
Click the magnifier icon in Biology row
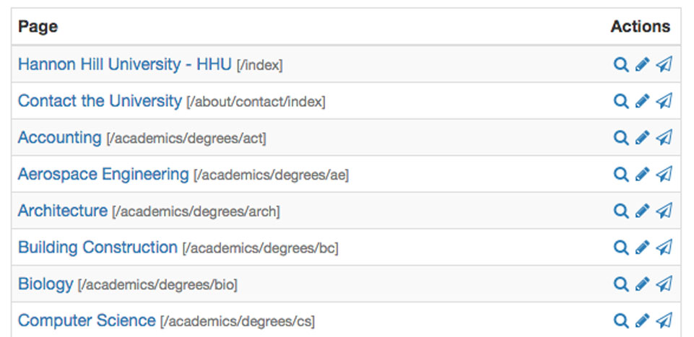[621, 284]
